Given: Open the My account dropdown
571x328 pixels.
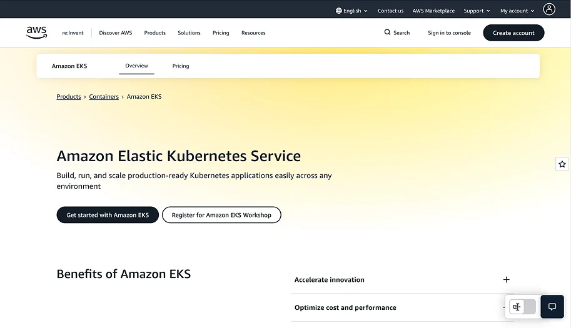Looking at the screenshot, I should point(517,11).
